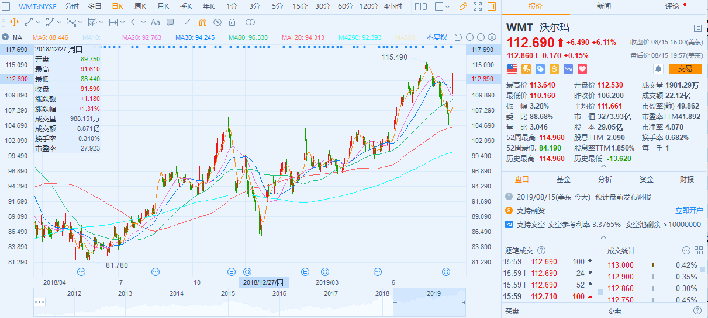
Task: Select the crosshair move cursor tool
Action: point(14,22)
